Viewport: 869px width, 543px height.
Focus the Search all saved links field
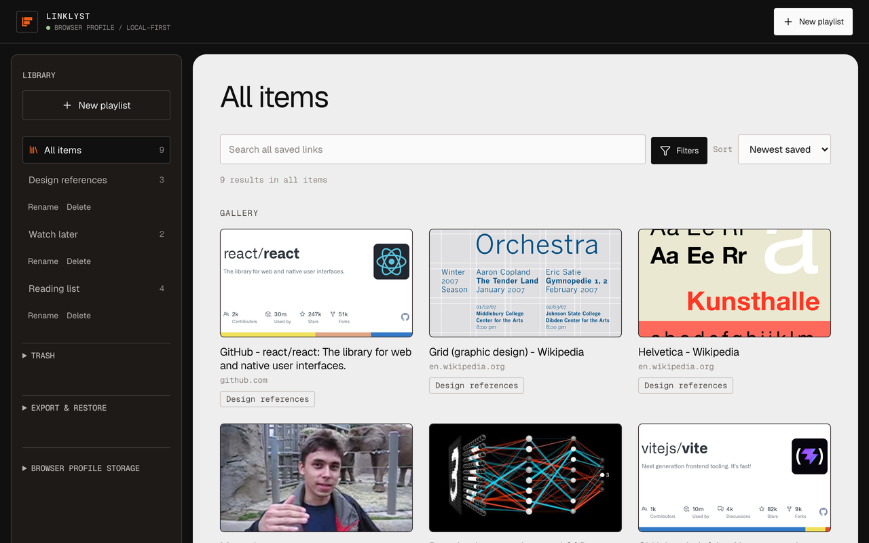pyautogui.click(x=432, y=149)
